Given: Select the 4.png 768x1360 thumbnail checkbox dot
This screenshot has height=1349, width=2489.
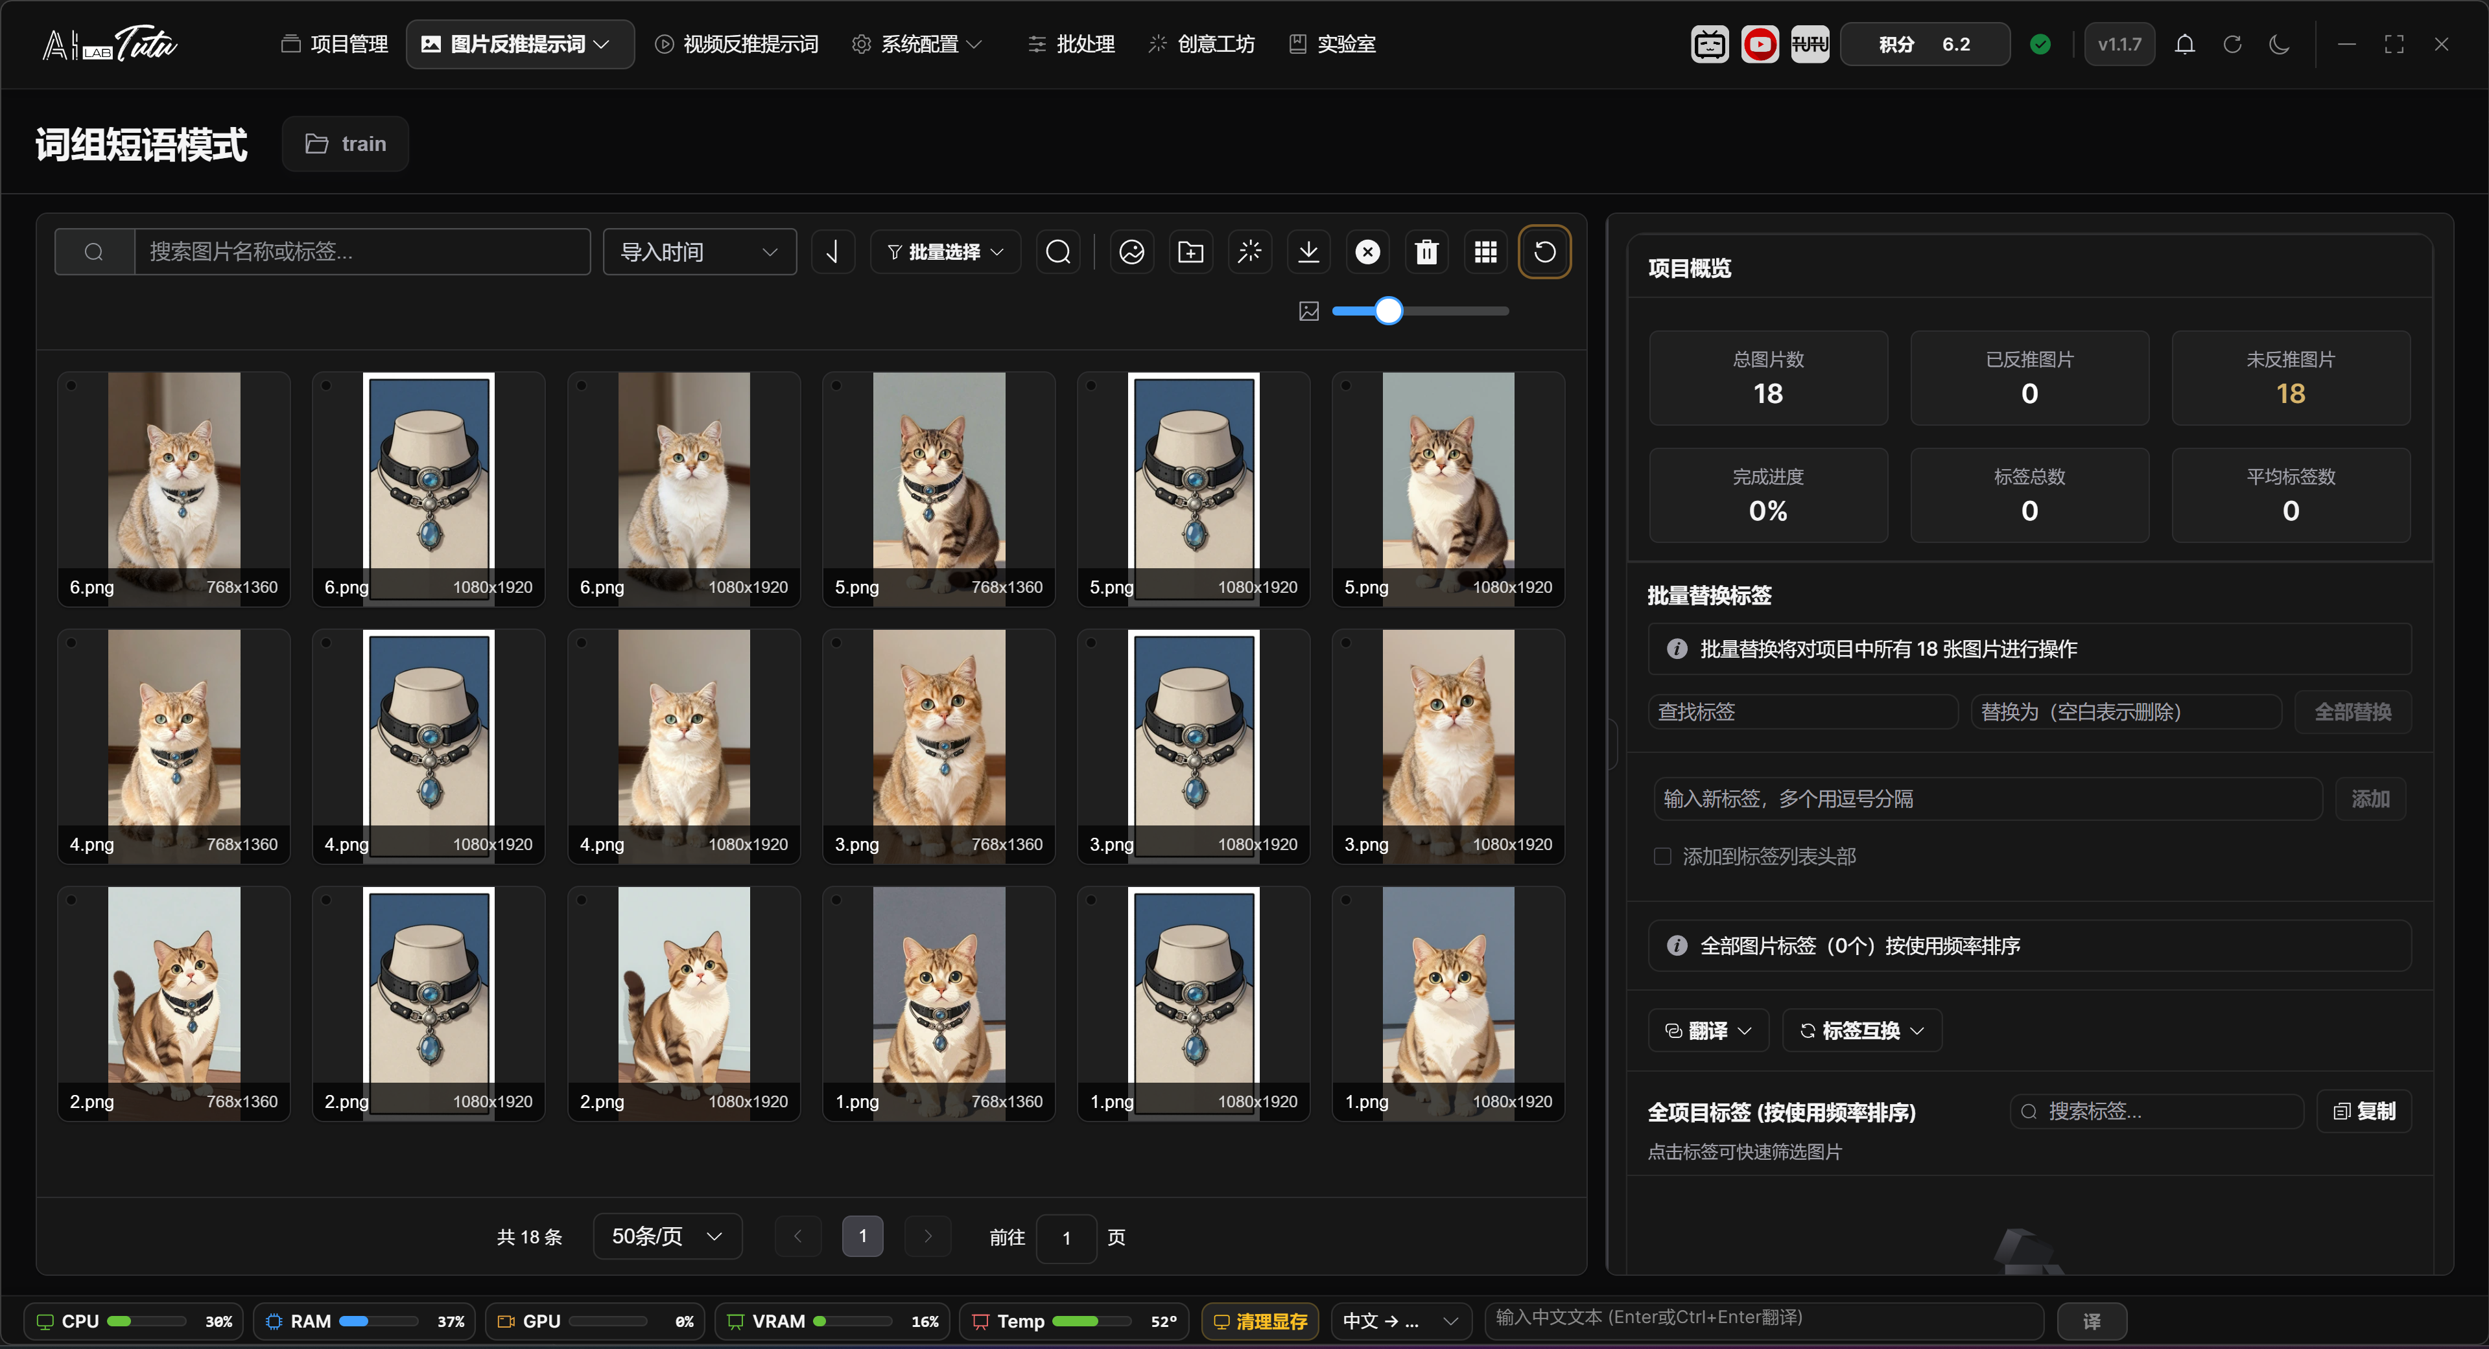Looking at the screenshot, I should point(71,643).
